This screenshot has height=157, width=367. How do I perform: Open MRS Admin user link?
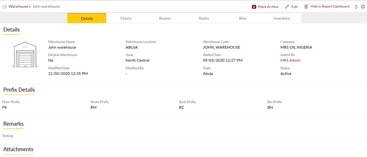(x=290, y=60)
